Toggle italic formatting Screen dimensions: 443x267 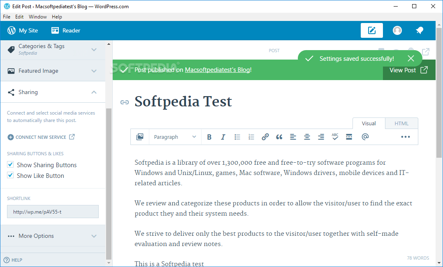(x=223, y=137)
